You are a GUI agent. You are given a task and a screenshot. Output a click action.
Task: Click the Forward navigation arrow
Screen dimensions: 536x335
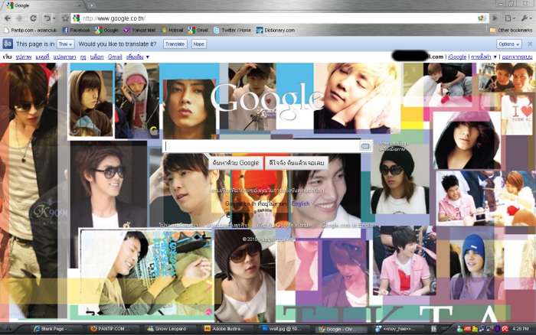point(19,18)
